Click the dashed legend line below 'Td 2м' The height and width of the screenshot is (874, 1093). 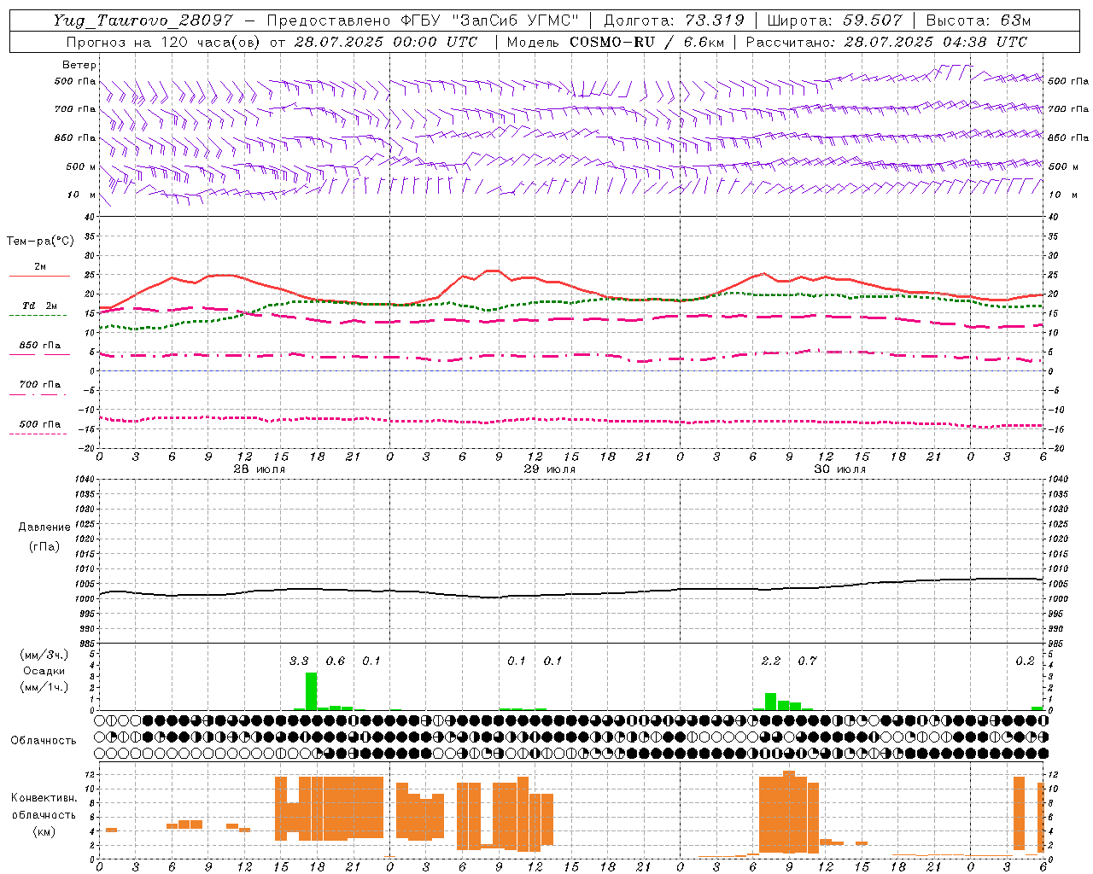click(38, 316)
